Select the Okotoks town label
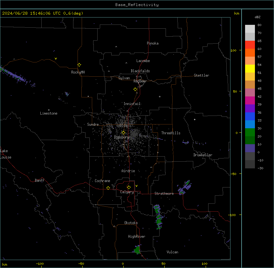The height and width of the screenshot is (268, 274). [x=131, y=223]
